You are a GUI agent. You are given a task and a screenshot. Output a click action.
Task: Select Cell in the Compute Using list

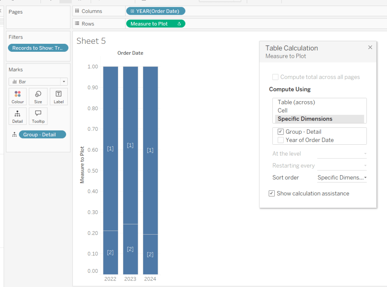click(x=282, y=111)
